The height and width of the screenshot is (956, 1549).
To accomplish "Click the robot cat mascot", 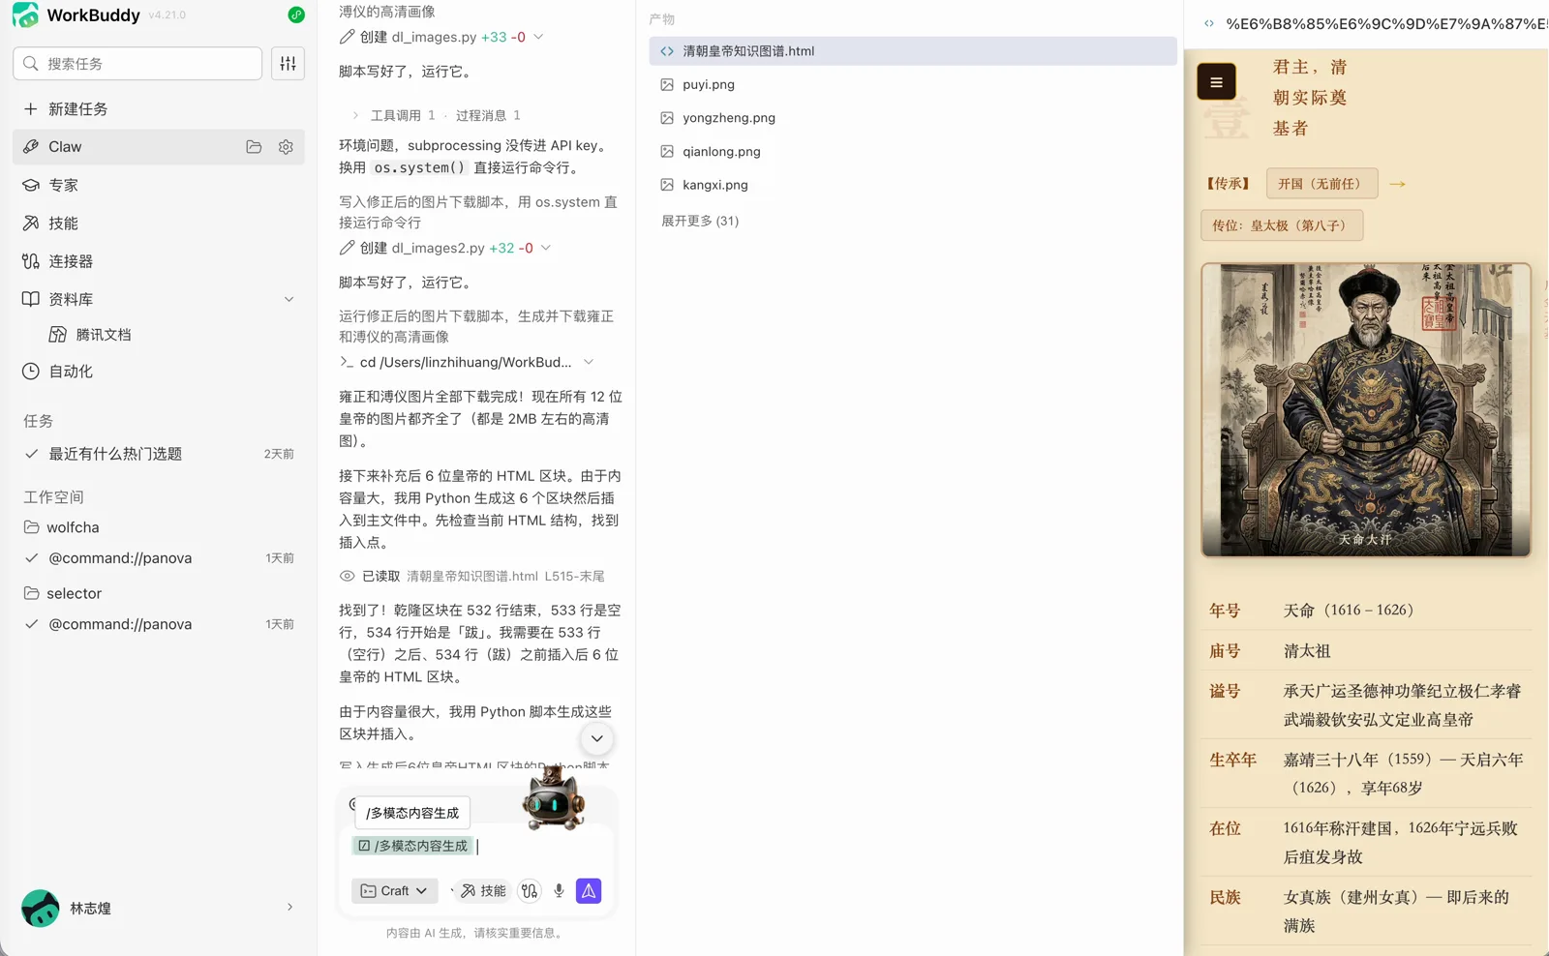I will coord(553,798).
